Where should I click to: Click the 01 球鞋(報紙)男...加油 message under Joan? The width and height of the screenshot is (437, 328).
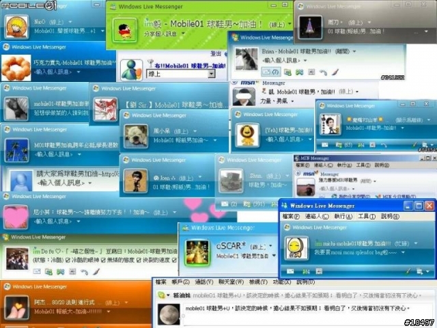[x=181, y=187]
